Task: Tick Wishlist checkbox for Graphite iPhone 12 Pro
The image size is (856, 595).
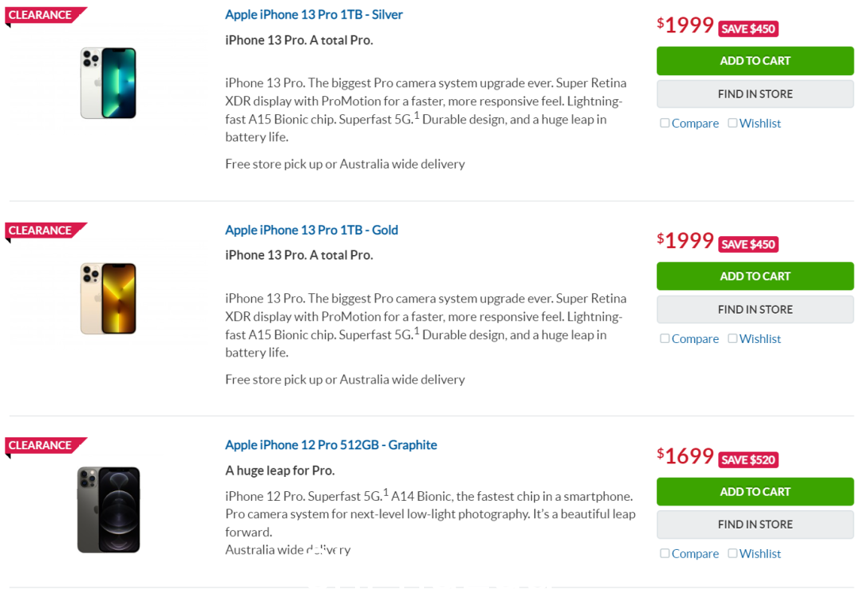Action: coord(732,554)
